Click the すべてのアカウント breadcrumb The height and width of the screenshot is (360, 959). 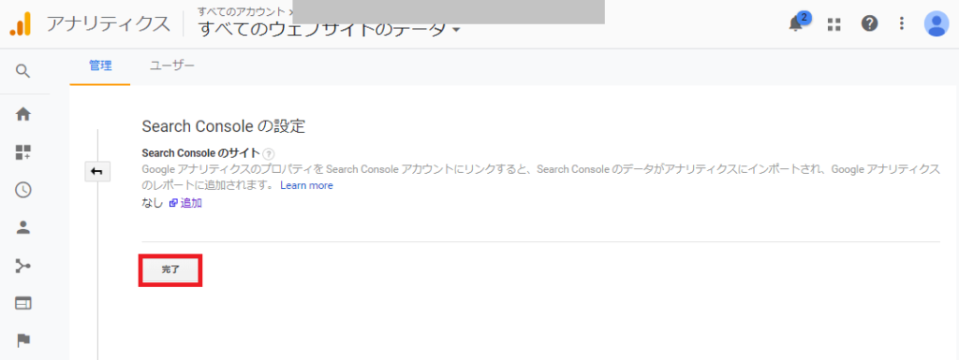[241, 11]
